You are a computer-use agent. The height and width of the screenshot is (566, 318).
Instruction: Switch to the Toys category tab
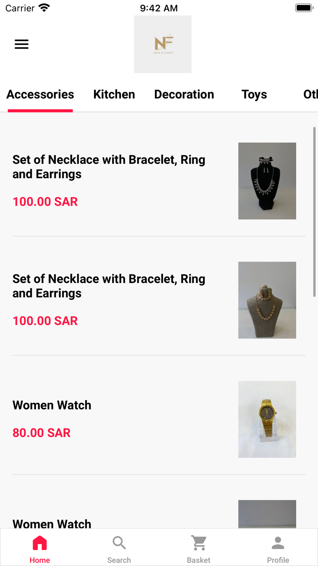pos(254,95)
